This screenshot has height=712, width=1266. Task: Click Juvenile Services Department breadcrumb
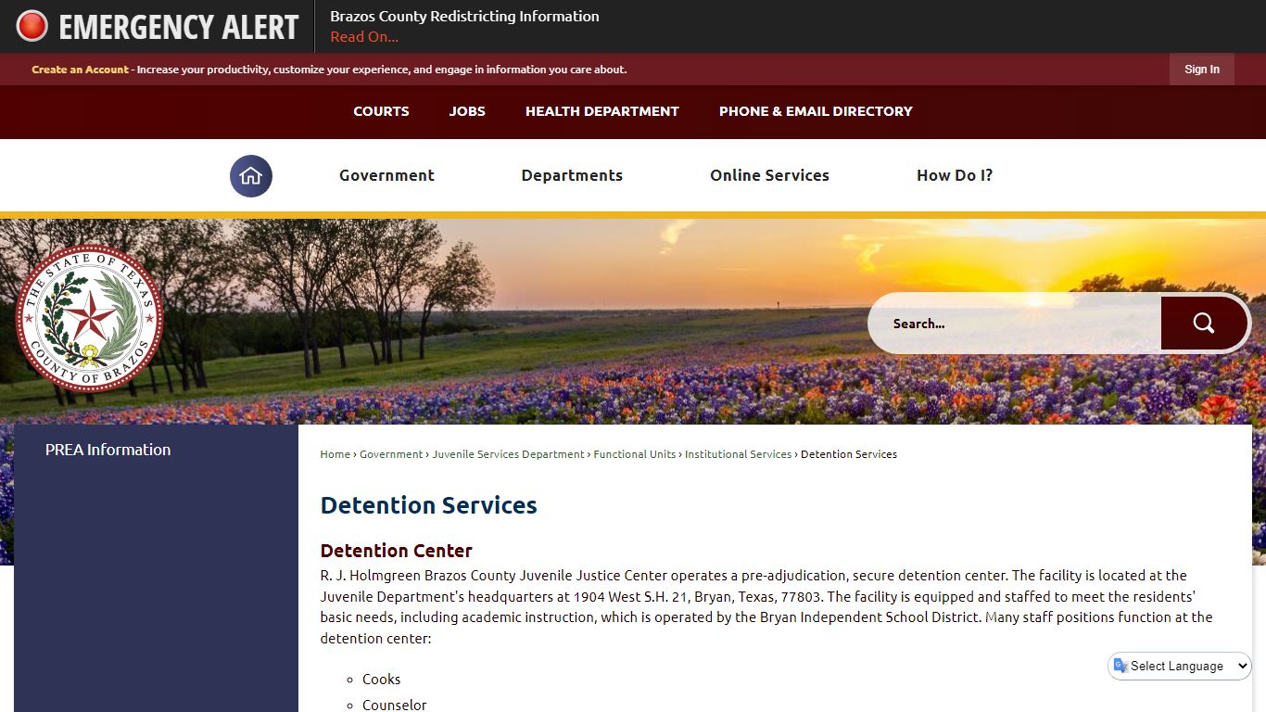(508, 454)
